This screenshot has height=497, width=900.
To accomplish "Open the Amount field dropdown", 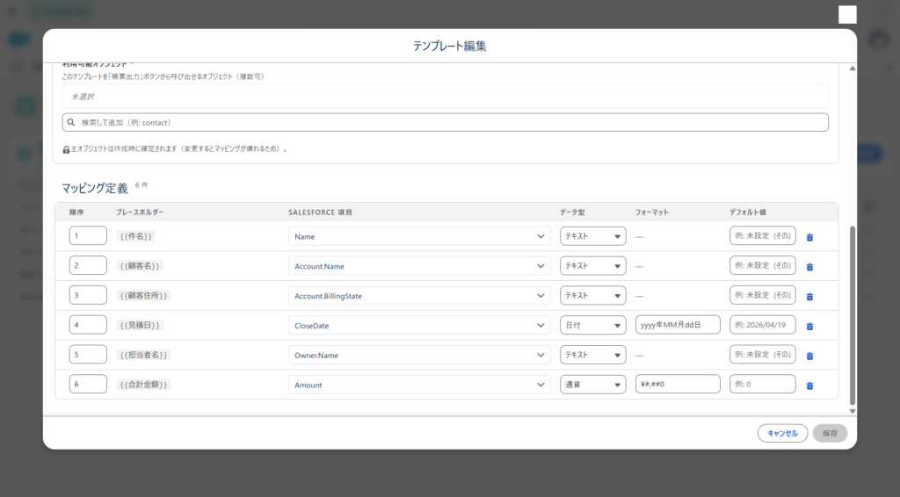I will tap(419, 385).
